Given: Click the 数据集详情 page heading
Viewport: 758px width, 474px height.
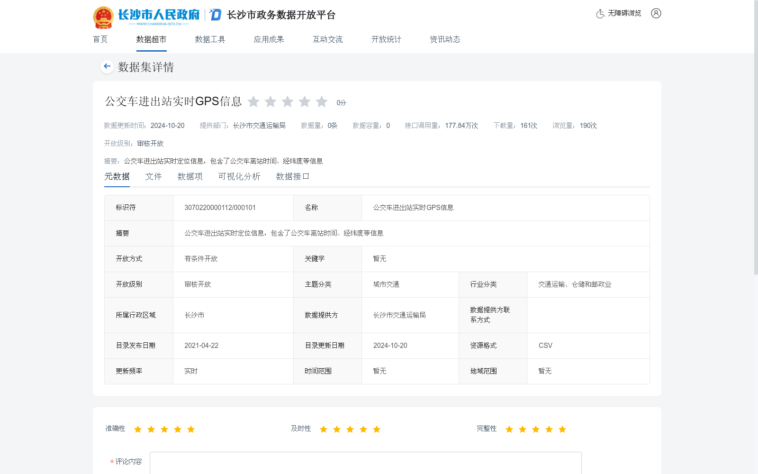Looking at the screenshot, I should [x=146, y=67].
